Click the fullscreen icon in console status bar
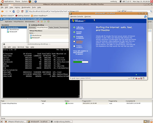Screen dimensions: 153x123 [x=144, y=78]
